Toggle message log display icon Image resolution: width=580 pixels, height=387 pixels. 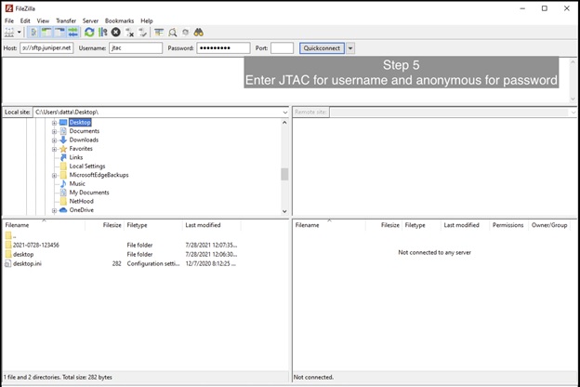click(33, 33)
